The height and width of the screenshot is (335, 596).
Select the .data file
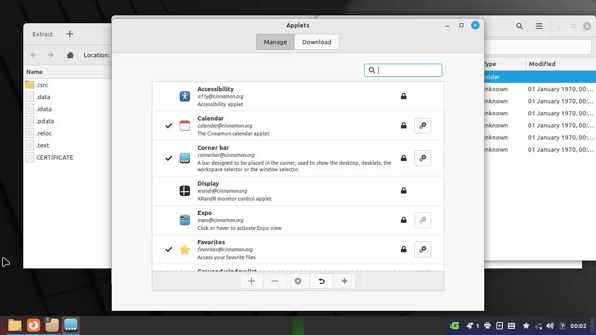point(43,97)
